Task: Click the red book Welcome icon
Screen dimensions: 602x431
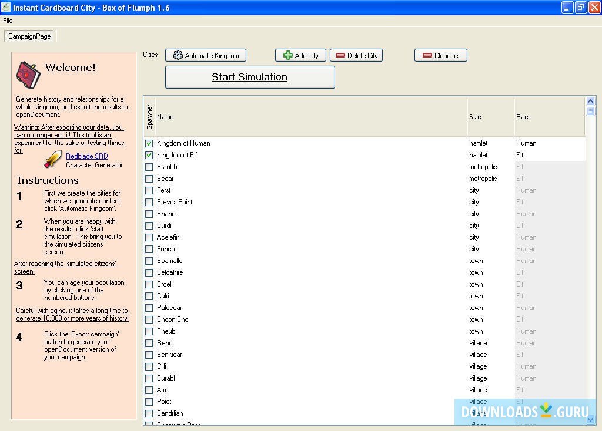Action: point(28,73)
